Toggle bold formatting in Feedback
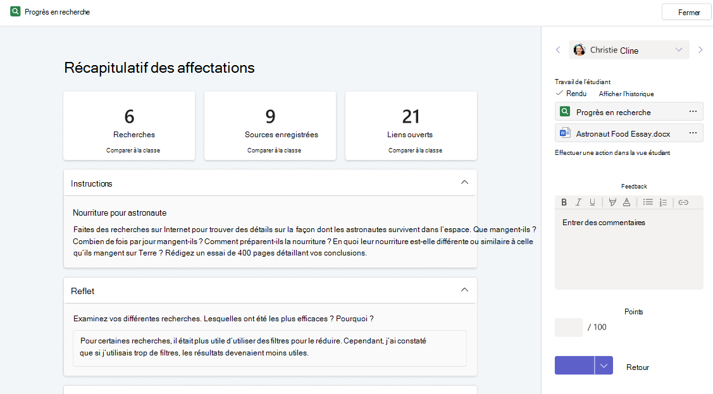 (564, 202)
